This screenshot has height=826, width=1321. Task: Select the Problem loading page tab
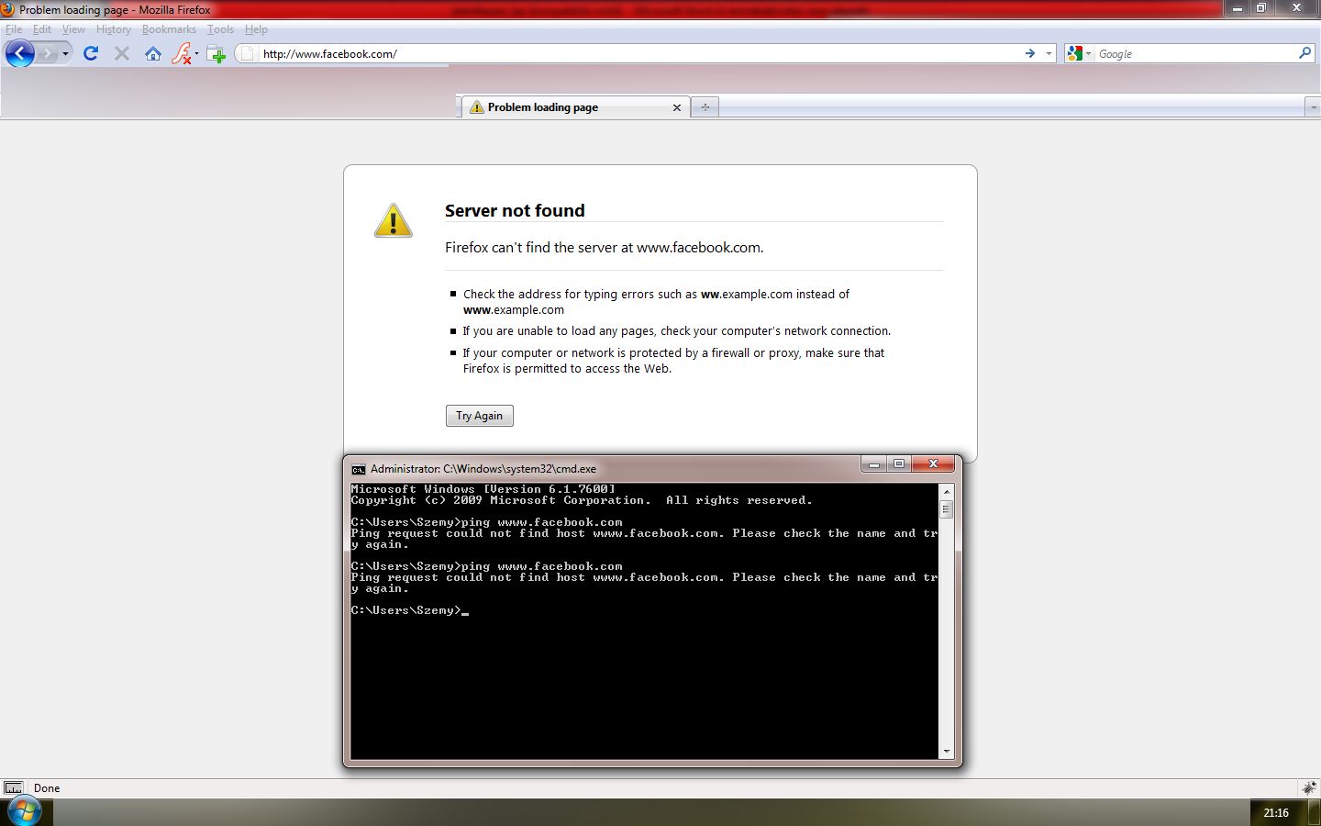tap(573, 107)
